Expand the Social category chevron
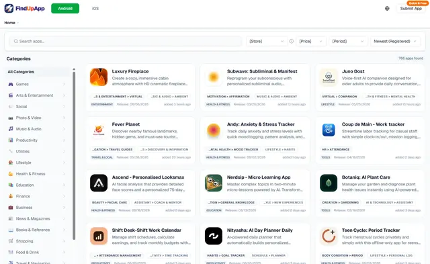The image size is (430, 264). pos(64,107)
